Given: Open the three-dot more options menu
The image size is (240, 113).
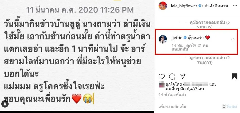Looking at the screenshot, I should 235,6.
